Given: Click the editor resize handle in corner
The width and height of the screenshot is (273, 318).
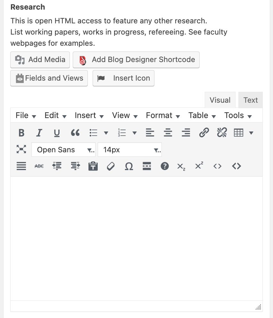Looking at the screenshot, I should 258,307.
